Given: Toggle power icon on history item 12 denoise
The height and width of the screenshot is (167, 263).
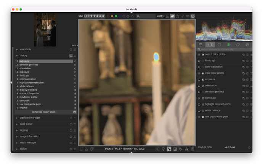Looking at the screenshot, I should (75, 65).
